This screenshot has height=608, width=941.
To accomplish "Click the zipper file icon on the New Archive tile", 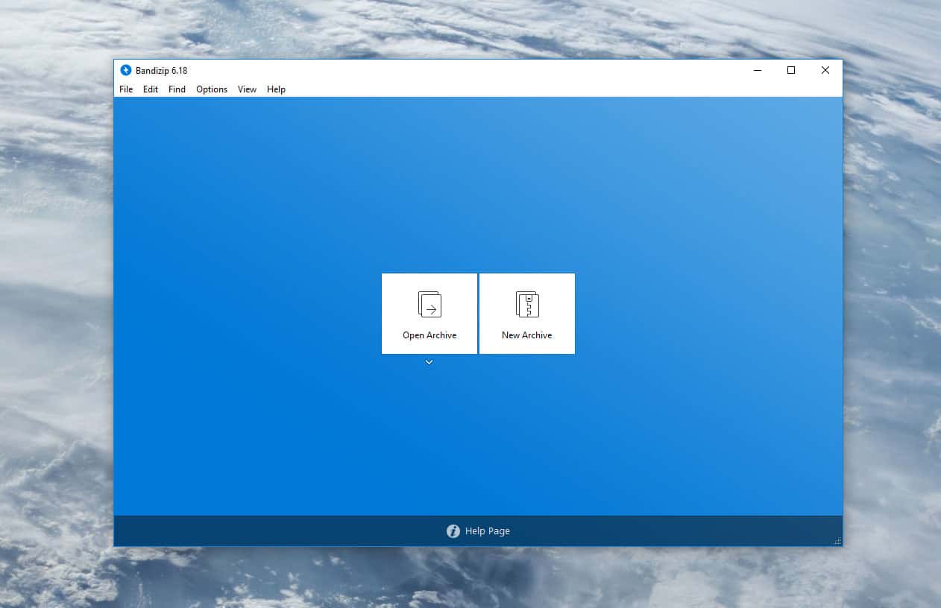I will (x=527, y=304).
